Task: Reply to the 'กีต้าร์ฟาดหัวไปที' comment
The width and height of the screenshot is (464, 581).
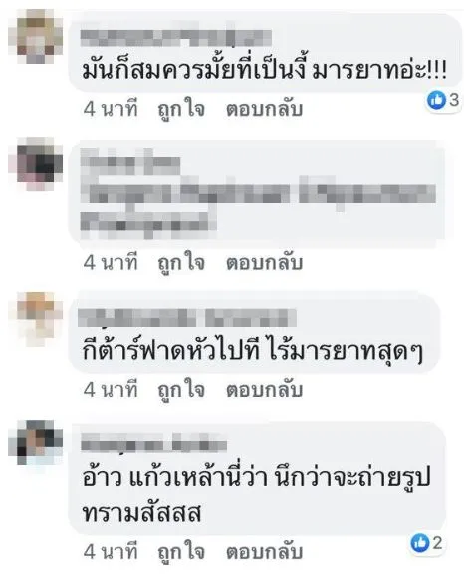Action: click(264, 390)
